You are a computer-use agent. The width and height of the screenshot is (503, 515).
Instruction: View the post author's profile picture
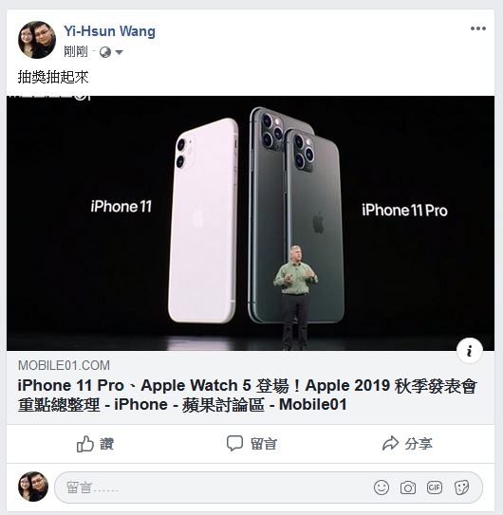tap(37, 40)
